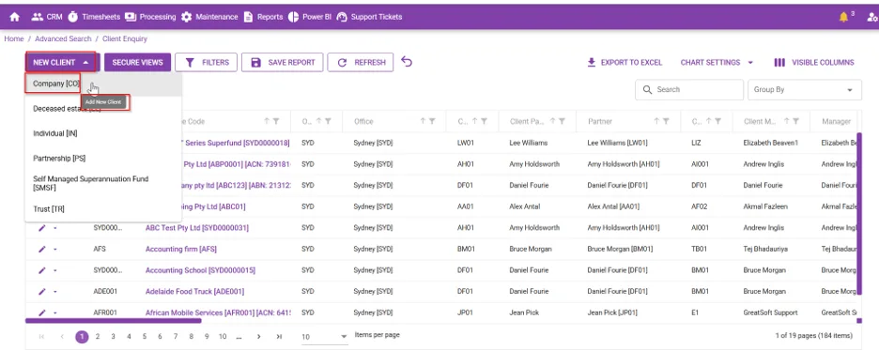Edit the Adelaide Food Truck row pencil
879x350 pixels.
pyautogui.click(x=42, y=292)
